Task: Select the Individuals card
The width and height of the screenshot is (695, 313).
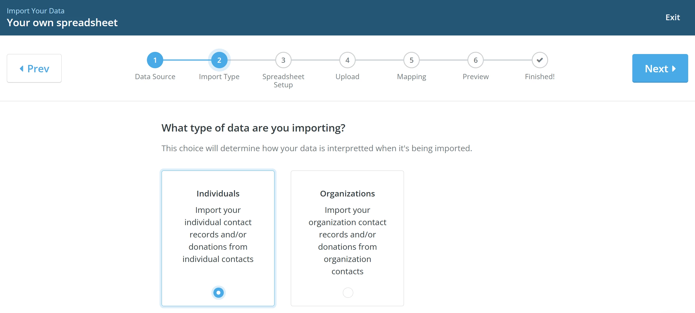Action: (218, 237)
